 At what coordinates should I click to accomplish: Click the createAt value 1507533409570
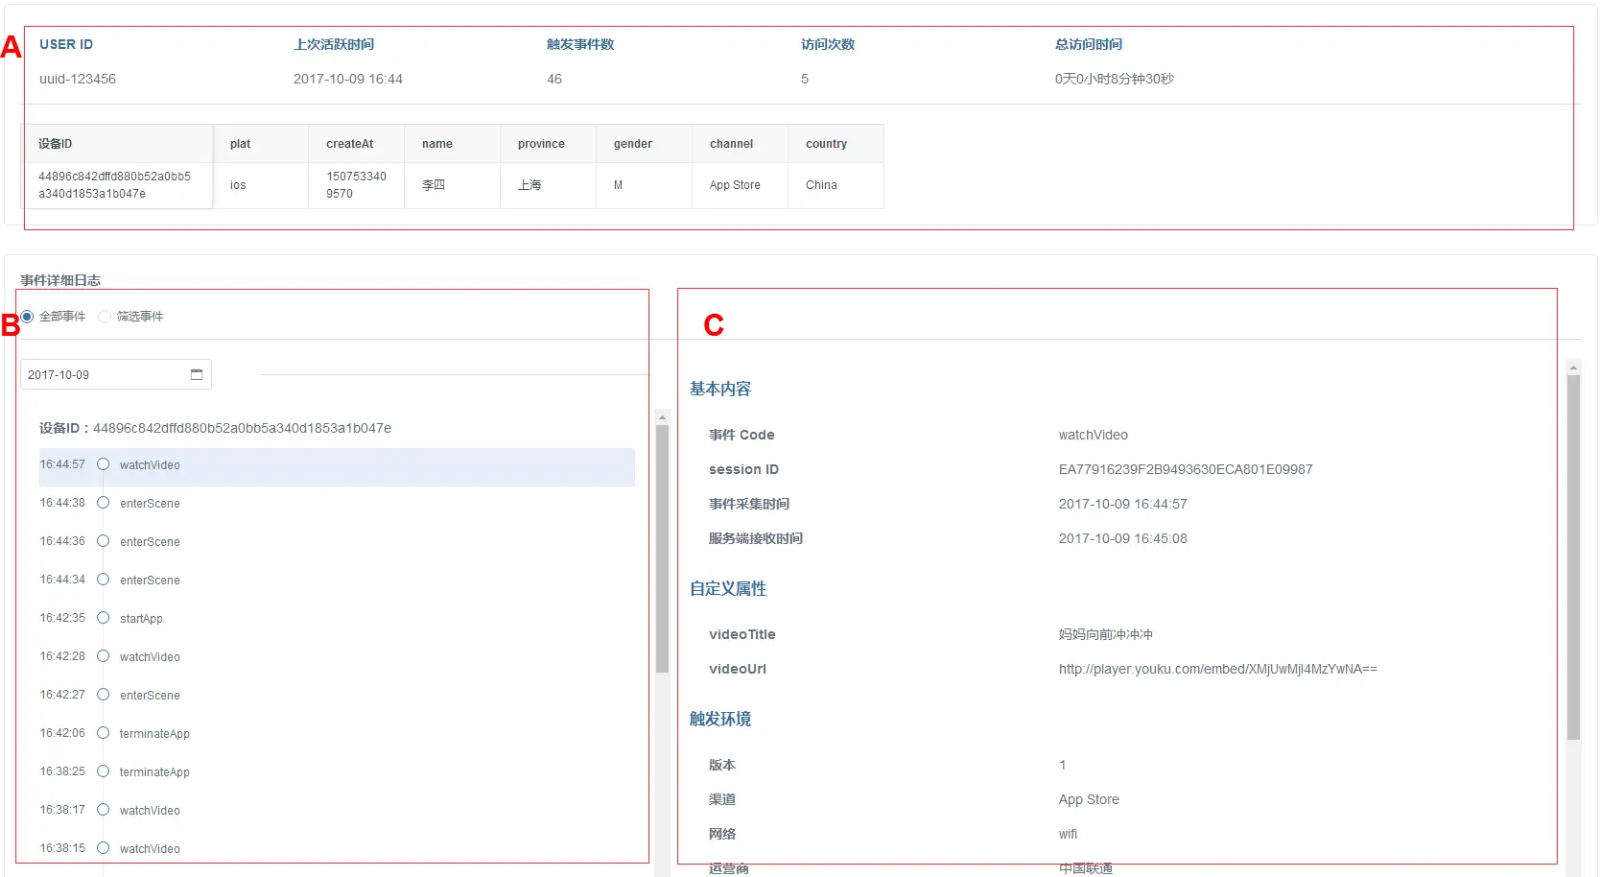click(356, 185)
